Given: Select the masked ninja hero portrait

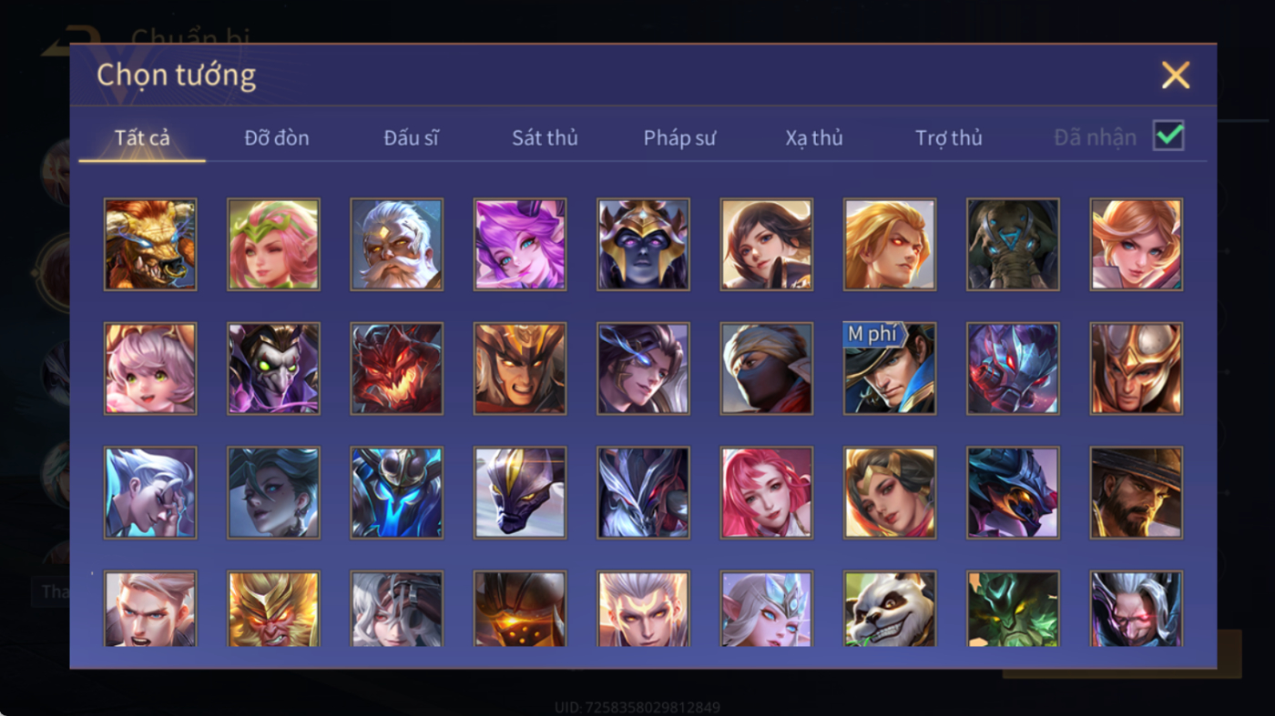Looking at the screenshot, I should pyautogui.click(x=766, y=368).
